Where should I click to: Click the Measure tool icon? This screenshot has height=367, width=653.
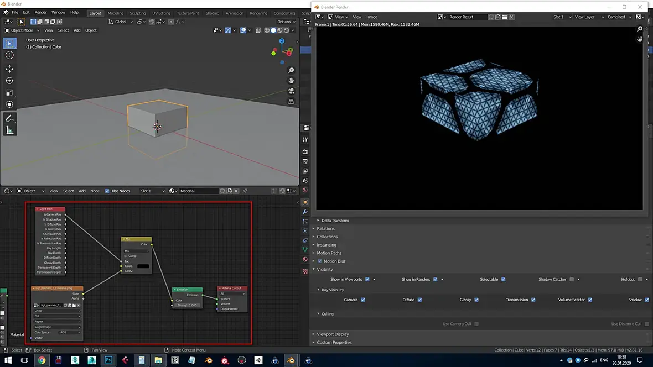(x=9, y=130)
